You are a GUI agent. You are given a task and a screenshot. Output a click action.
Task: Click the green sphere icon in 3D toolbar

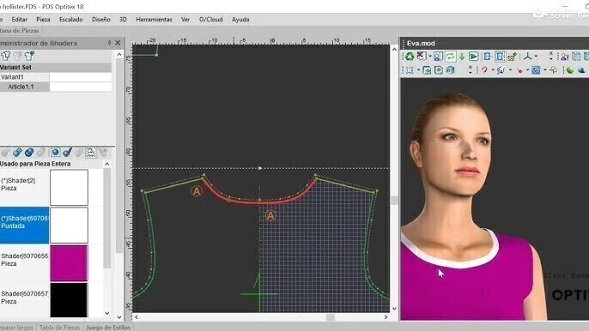pyautogui.click(x=570, y=70)
